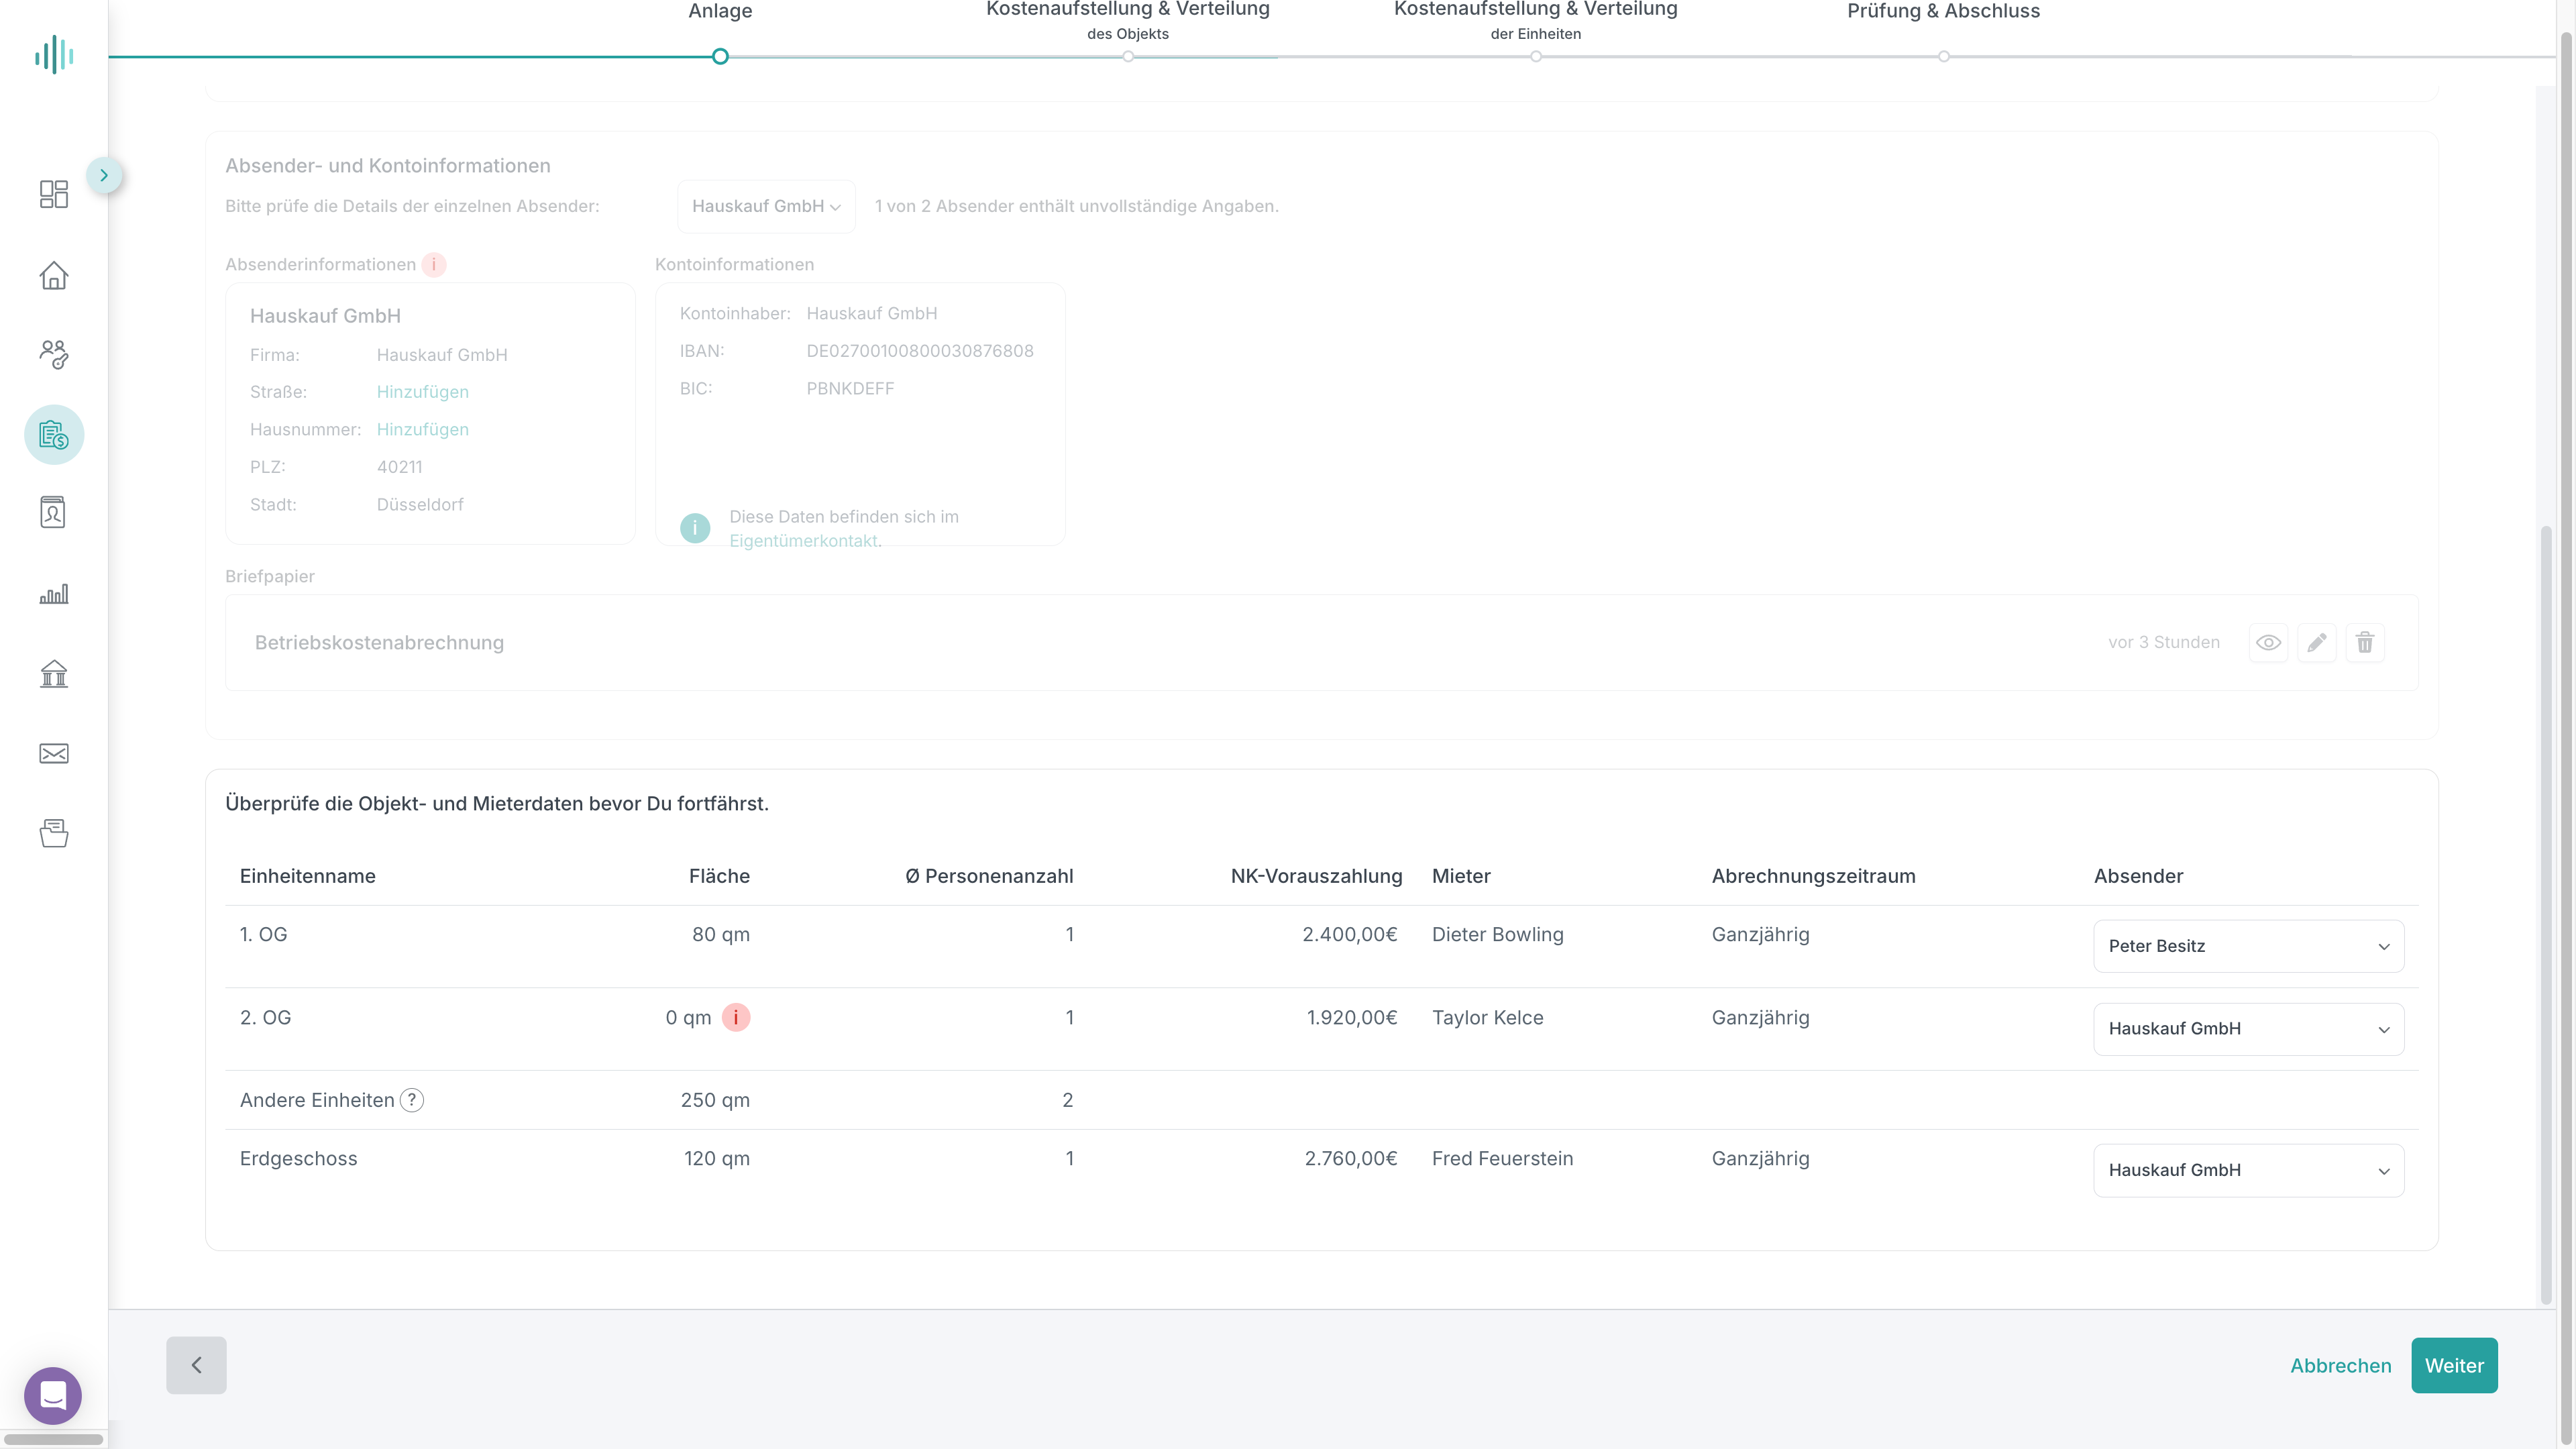The height and width of the screenshot is (1449, 2576).
Task: Click the PLZ value 40211
Action: click(399, 467)
